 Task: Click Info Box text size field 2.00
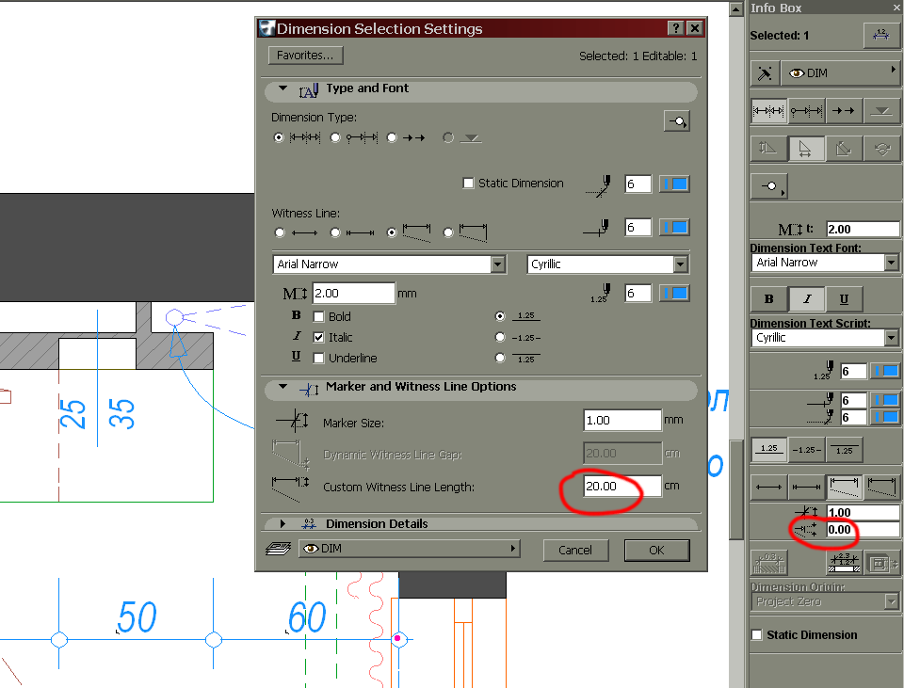click(x=863, y=229)
